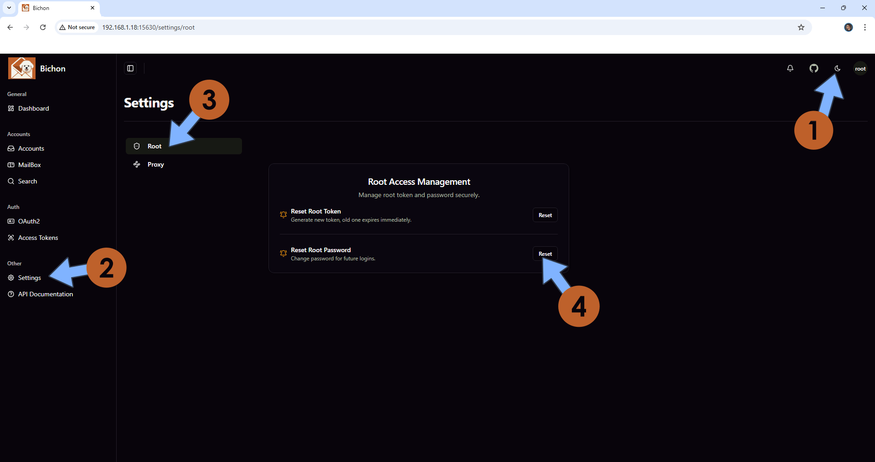Click Reset next to Reset Root Password
Screen dimensions: 875x462
pyautogui.click(x=545, y=254)
